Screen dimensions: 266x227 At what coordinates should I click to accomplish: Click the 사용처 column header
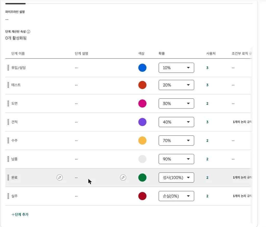click(211, 53)
